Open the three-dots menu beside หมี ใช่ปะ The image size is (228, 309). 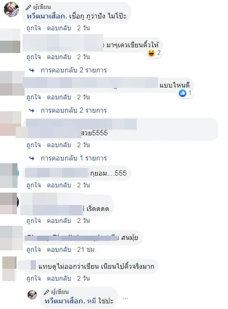coord(125,299)
